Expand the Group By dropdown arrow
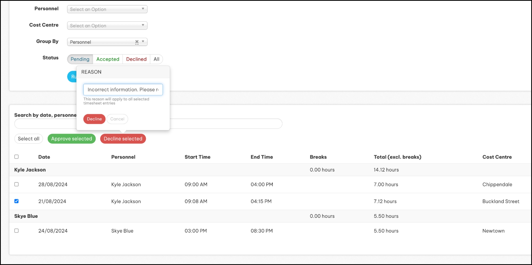The height and width of the screenshot is (265, 532). click(143, 42)
